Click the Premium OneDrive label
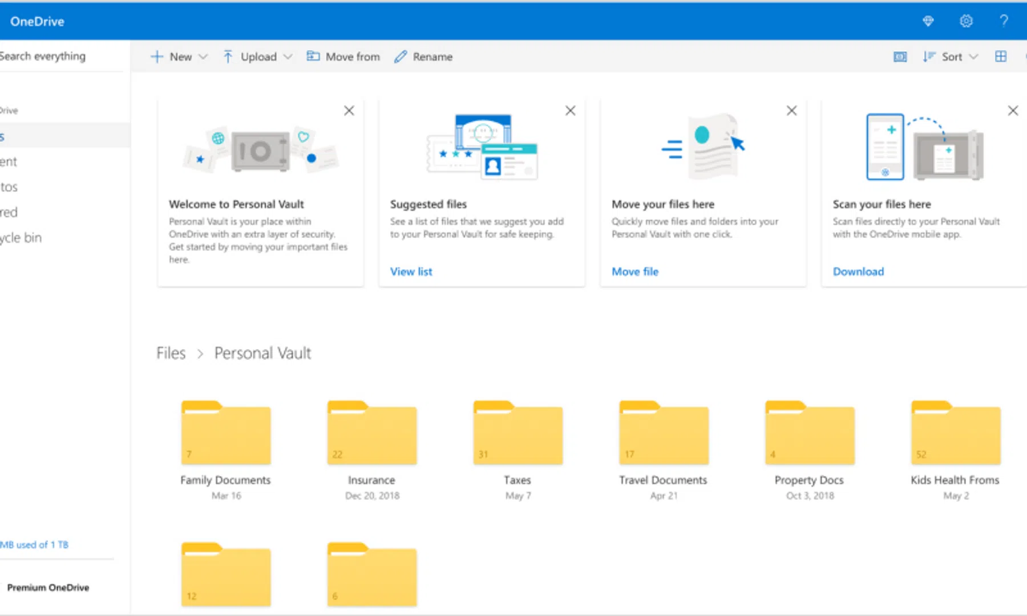Image resolution: width=1027 pixels, height=616 pixels. coord(48,587)
